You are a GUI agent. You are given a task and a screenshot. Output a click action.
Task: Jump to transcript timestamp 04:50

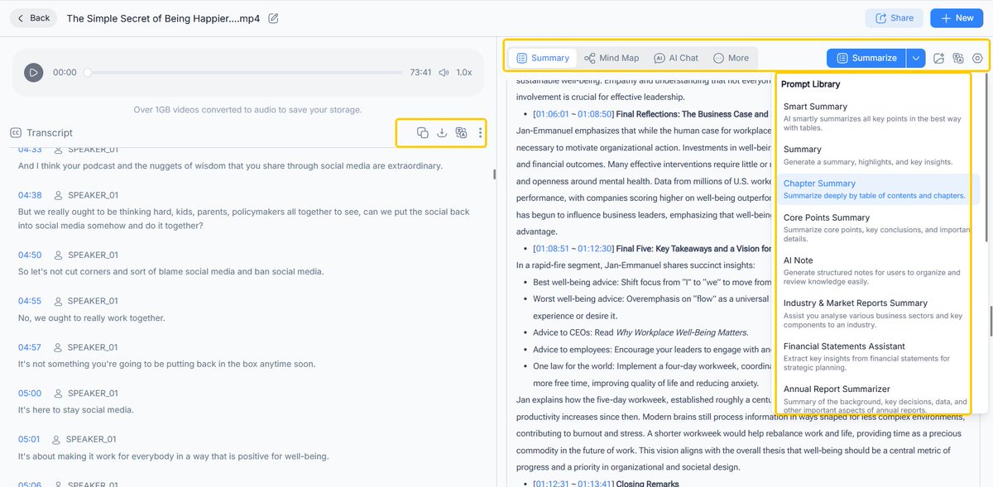(30, 255)
